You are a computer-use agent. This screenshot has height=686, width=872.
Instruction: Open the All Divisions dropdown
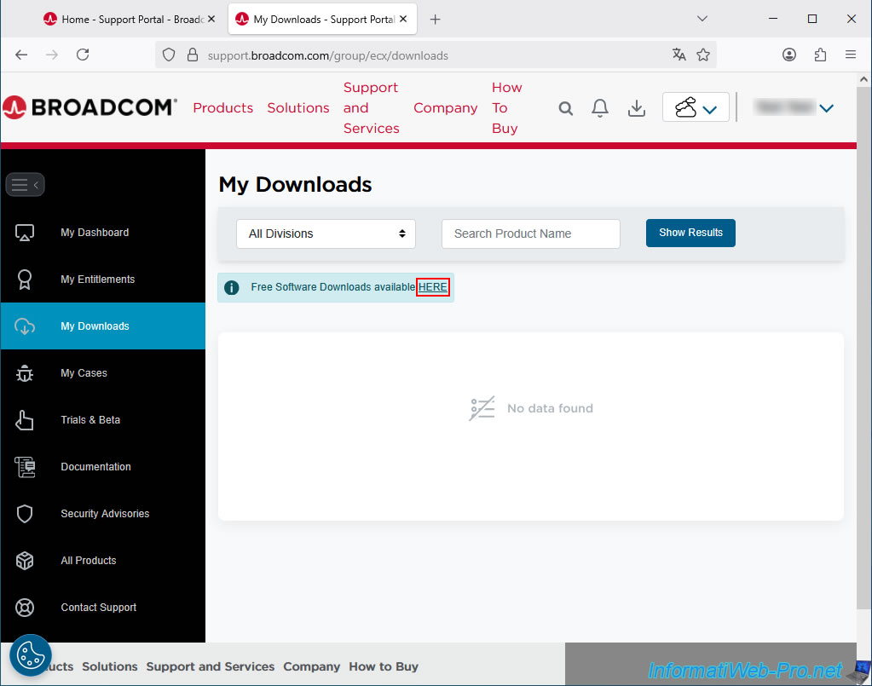(x=326, y=233)
